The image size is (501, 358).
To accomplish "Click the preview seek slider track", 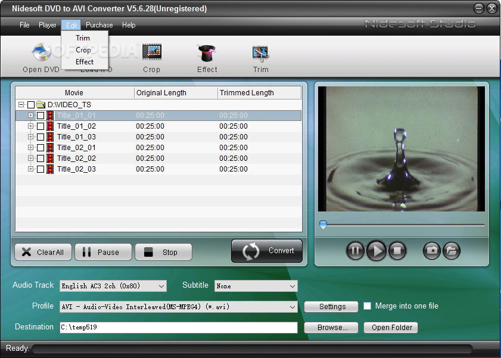I will click(x=402, y=225).
